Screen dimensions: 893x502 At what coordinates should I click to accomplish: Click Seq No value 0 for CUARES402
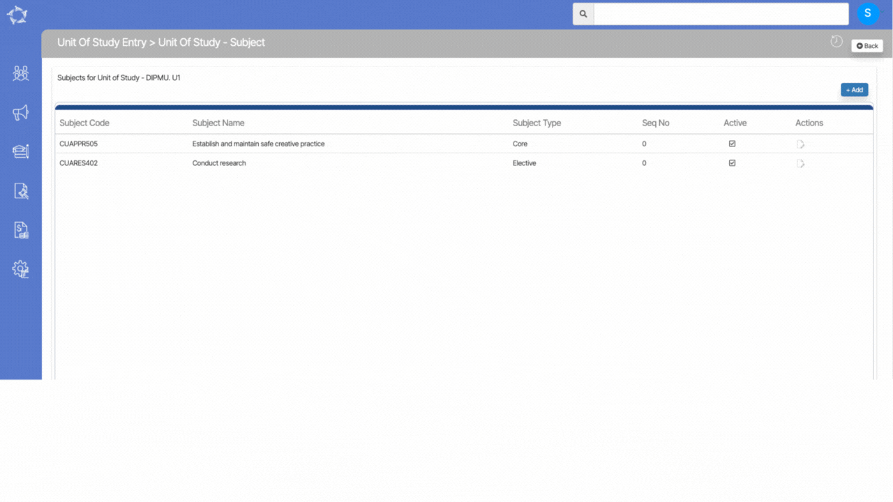coord(644,163)
